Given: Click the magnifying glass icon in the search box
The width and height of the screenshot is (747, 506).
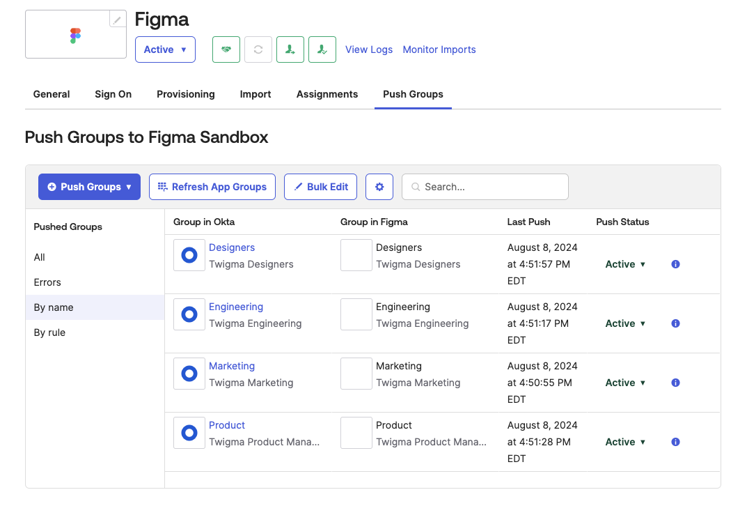Looking at the screenshot, I should (416, 187).
